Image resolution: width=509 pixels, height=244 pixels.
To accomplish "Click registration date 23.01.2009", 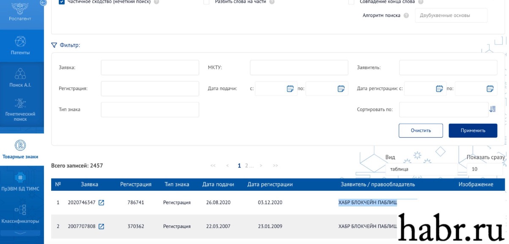I will click(270, 227).
